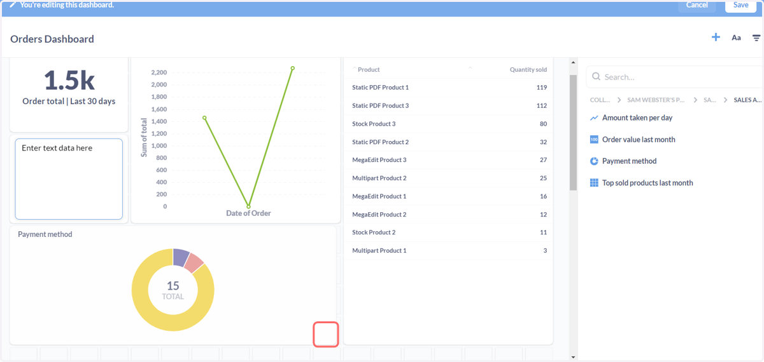
Task: Click the number icon beside Order value last month
Action: point(594,140)
